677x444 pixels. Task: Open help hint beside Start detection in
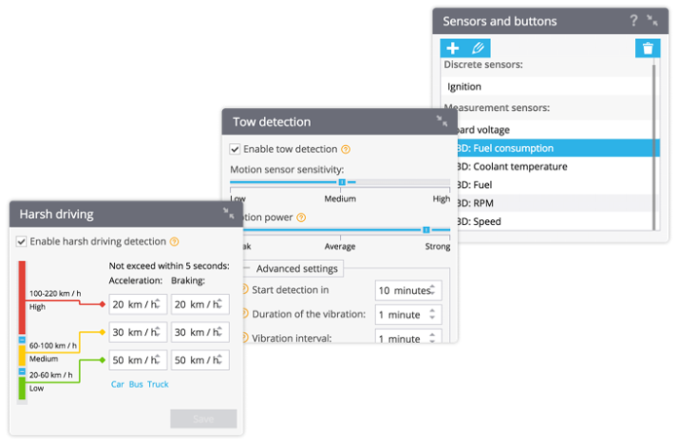tap(245, 289)
